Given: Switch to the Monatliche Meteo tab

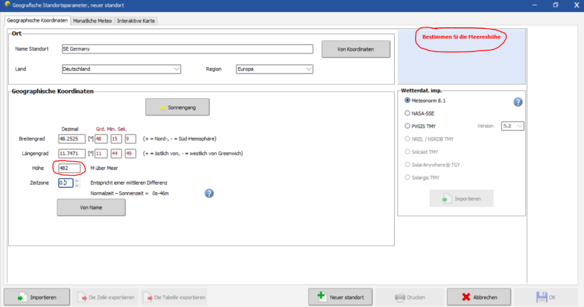Looking at the screenshot, I should coord(92,20).
